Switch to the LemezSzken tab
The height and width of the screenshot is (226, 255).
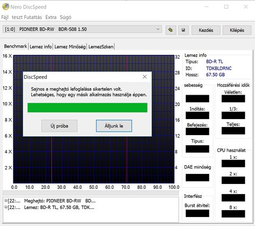[x=101, y=47]
